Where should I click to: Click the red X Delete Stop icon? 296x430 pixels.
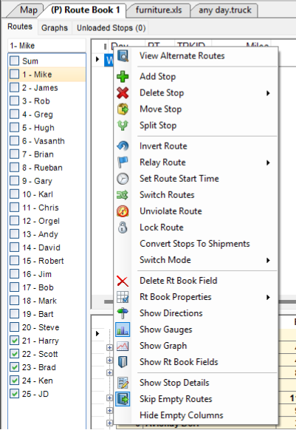pyautogui.click(x=123, y=92)
